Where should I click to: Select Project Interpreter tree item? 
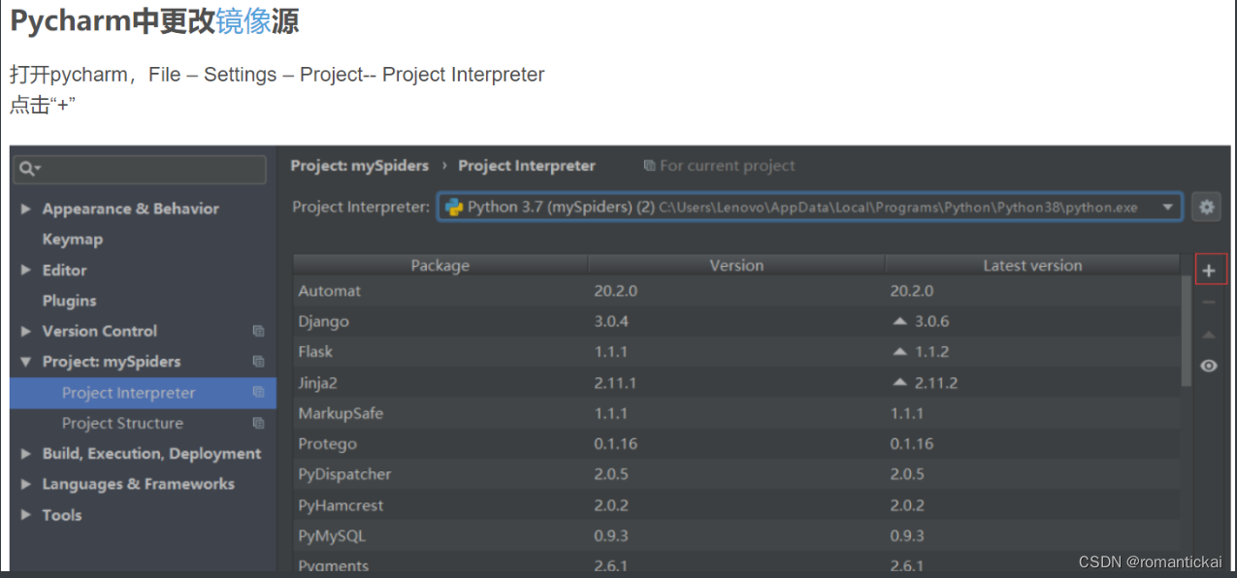(143, 393)
